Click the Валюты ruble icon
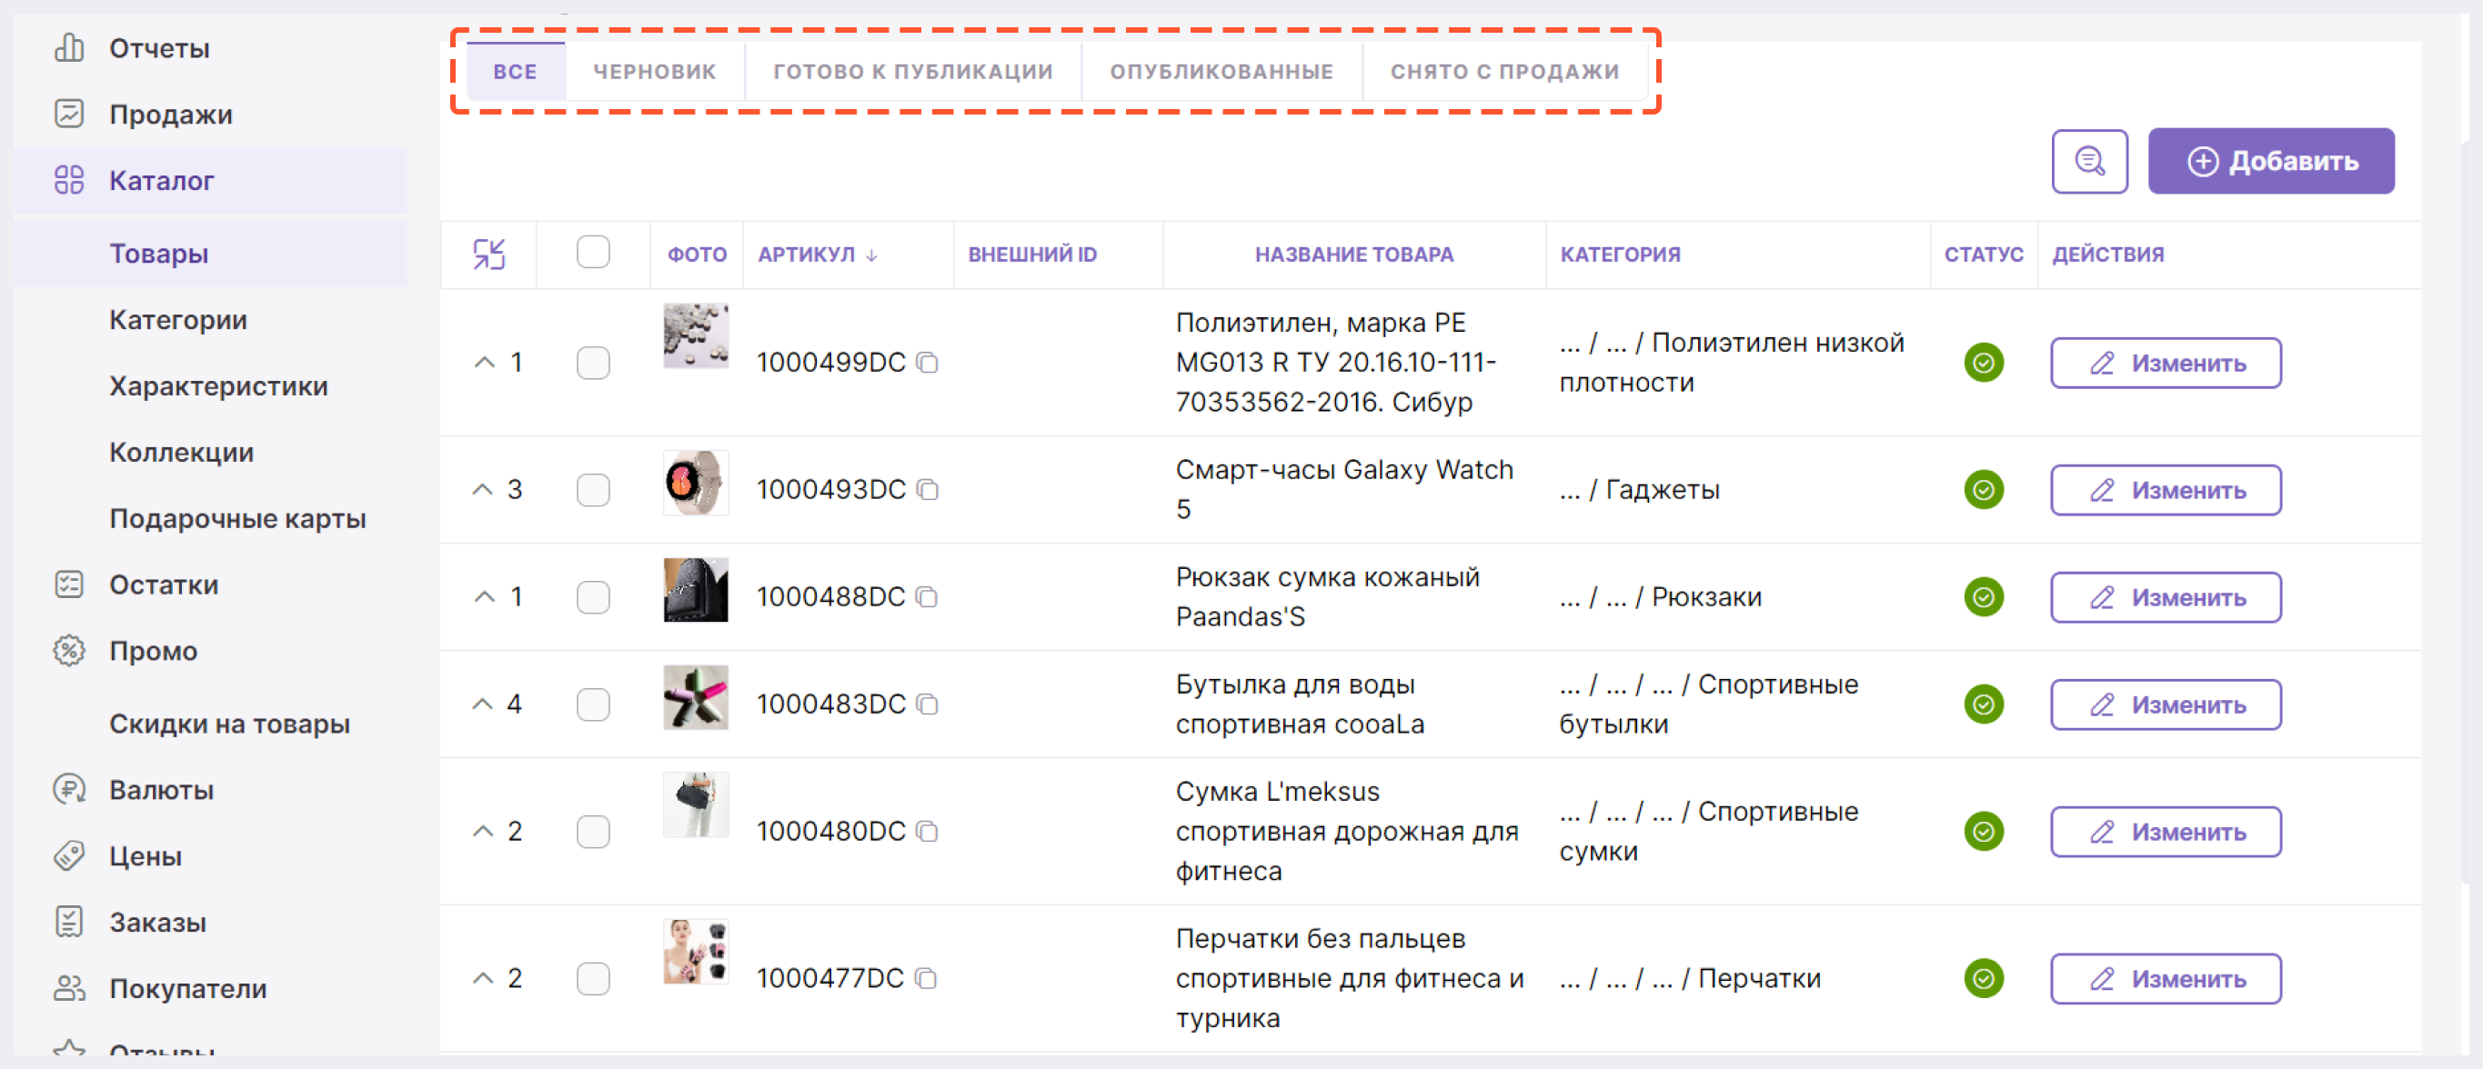The image size is (2483, 1069). tap(69, 790)
